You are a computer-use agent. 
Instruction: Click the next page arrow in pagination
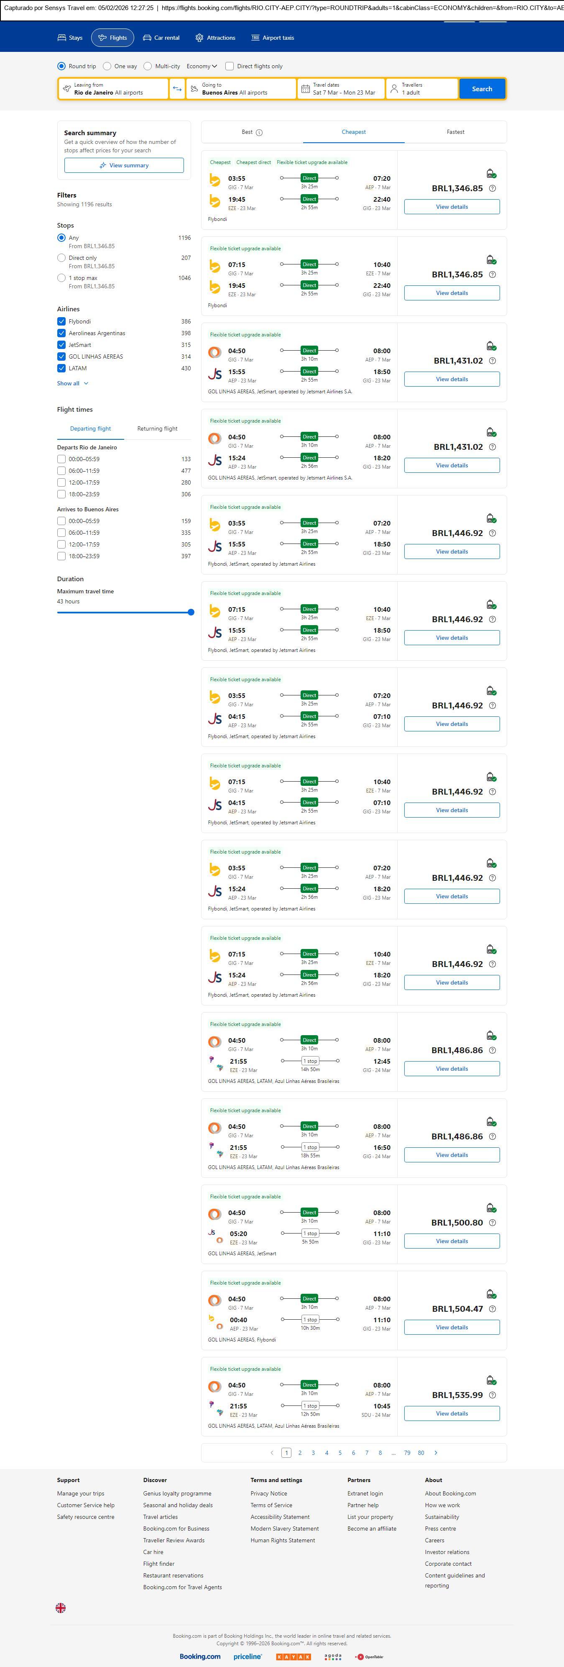coord(436,1452)
